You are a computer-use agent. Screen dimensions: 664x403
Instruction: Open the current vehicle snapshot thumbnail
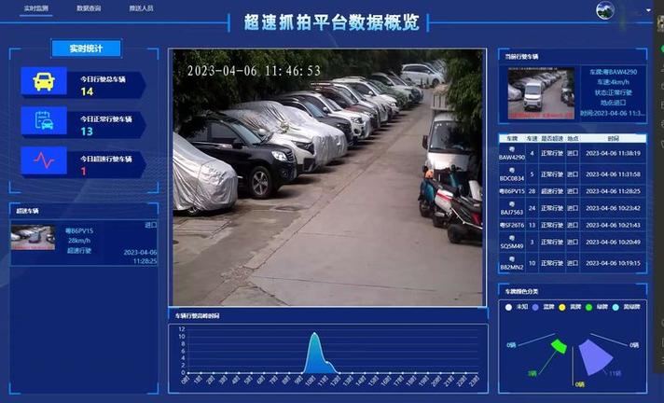(x=541, y=93)
